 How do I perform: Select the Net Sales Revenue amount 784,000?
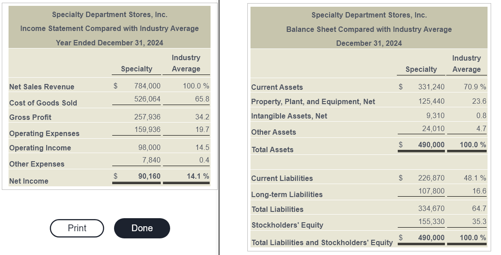(x=147, y=86)
